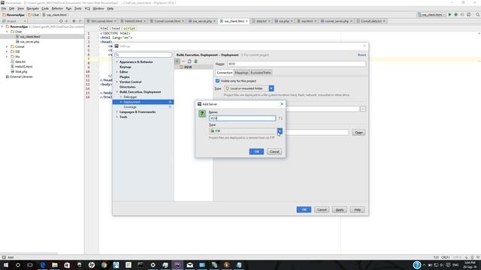The height and width of the screenshot is (270, 481).
Task: Confirm Add Server with OK
Action: (256, 151)
